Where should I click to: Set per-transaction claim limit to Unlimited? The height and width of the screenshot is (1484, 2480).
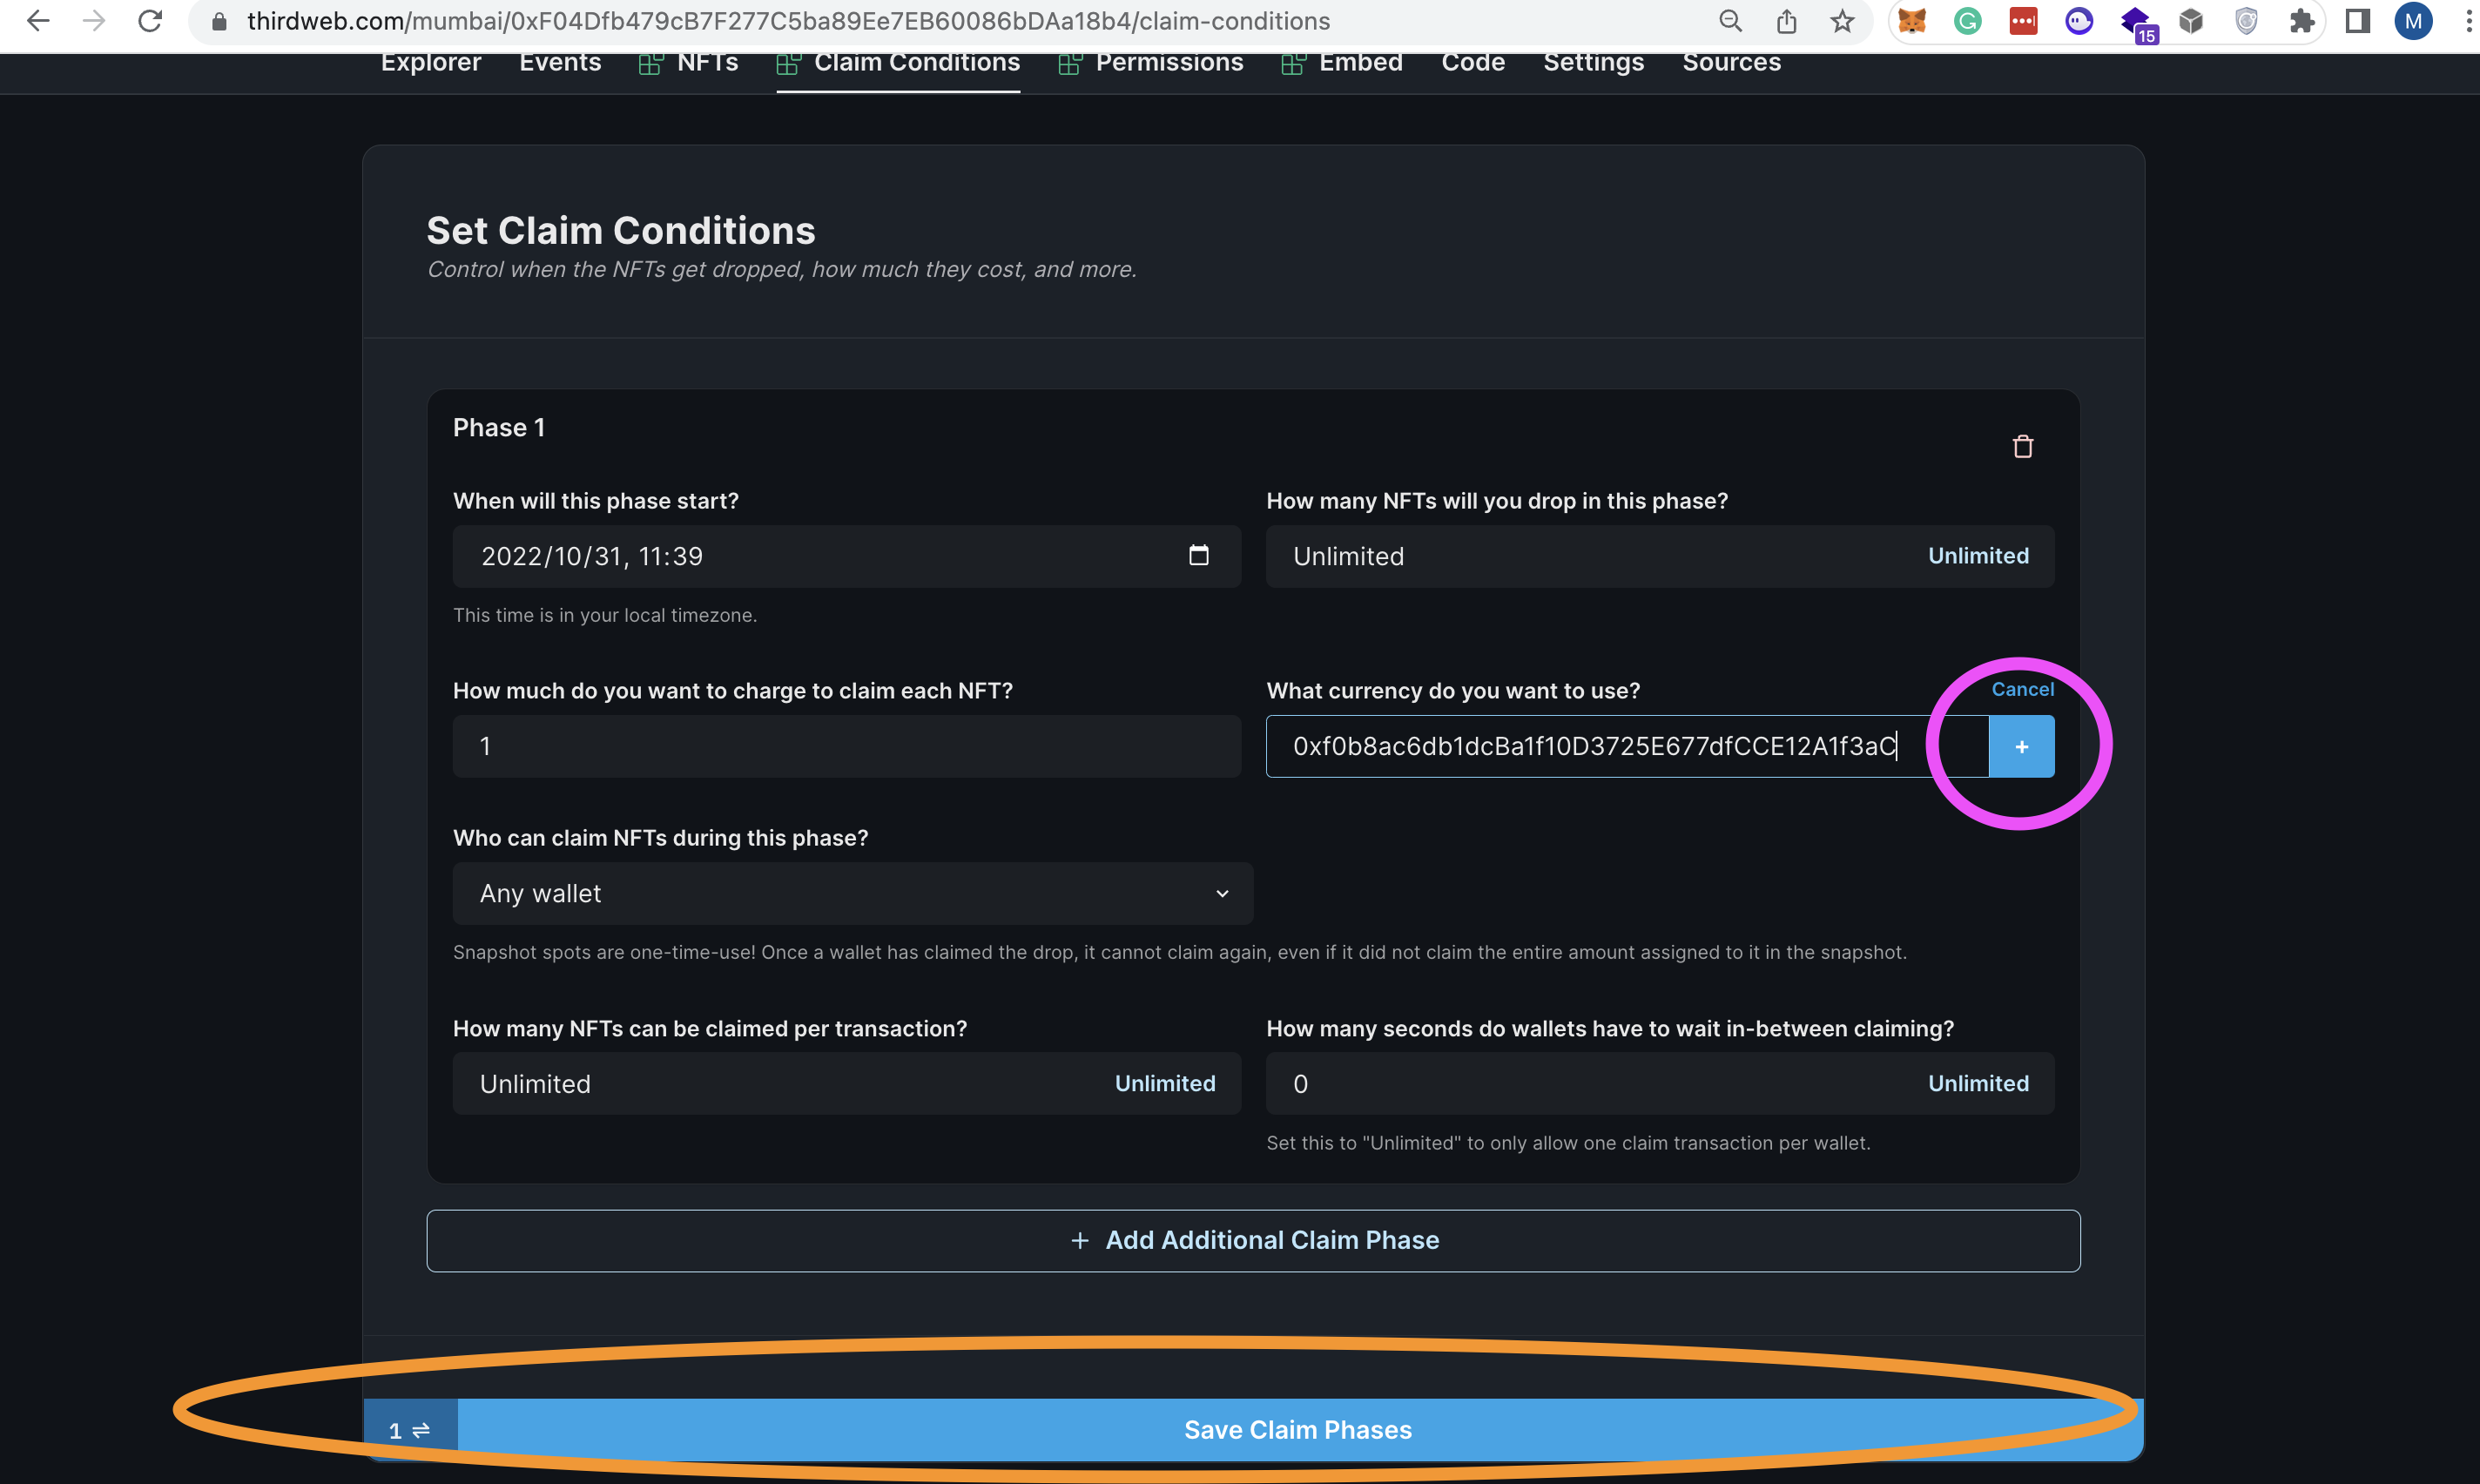(1164, 1083)
